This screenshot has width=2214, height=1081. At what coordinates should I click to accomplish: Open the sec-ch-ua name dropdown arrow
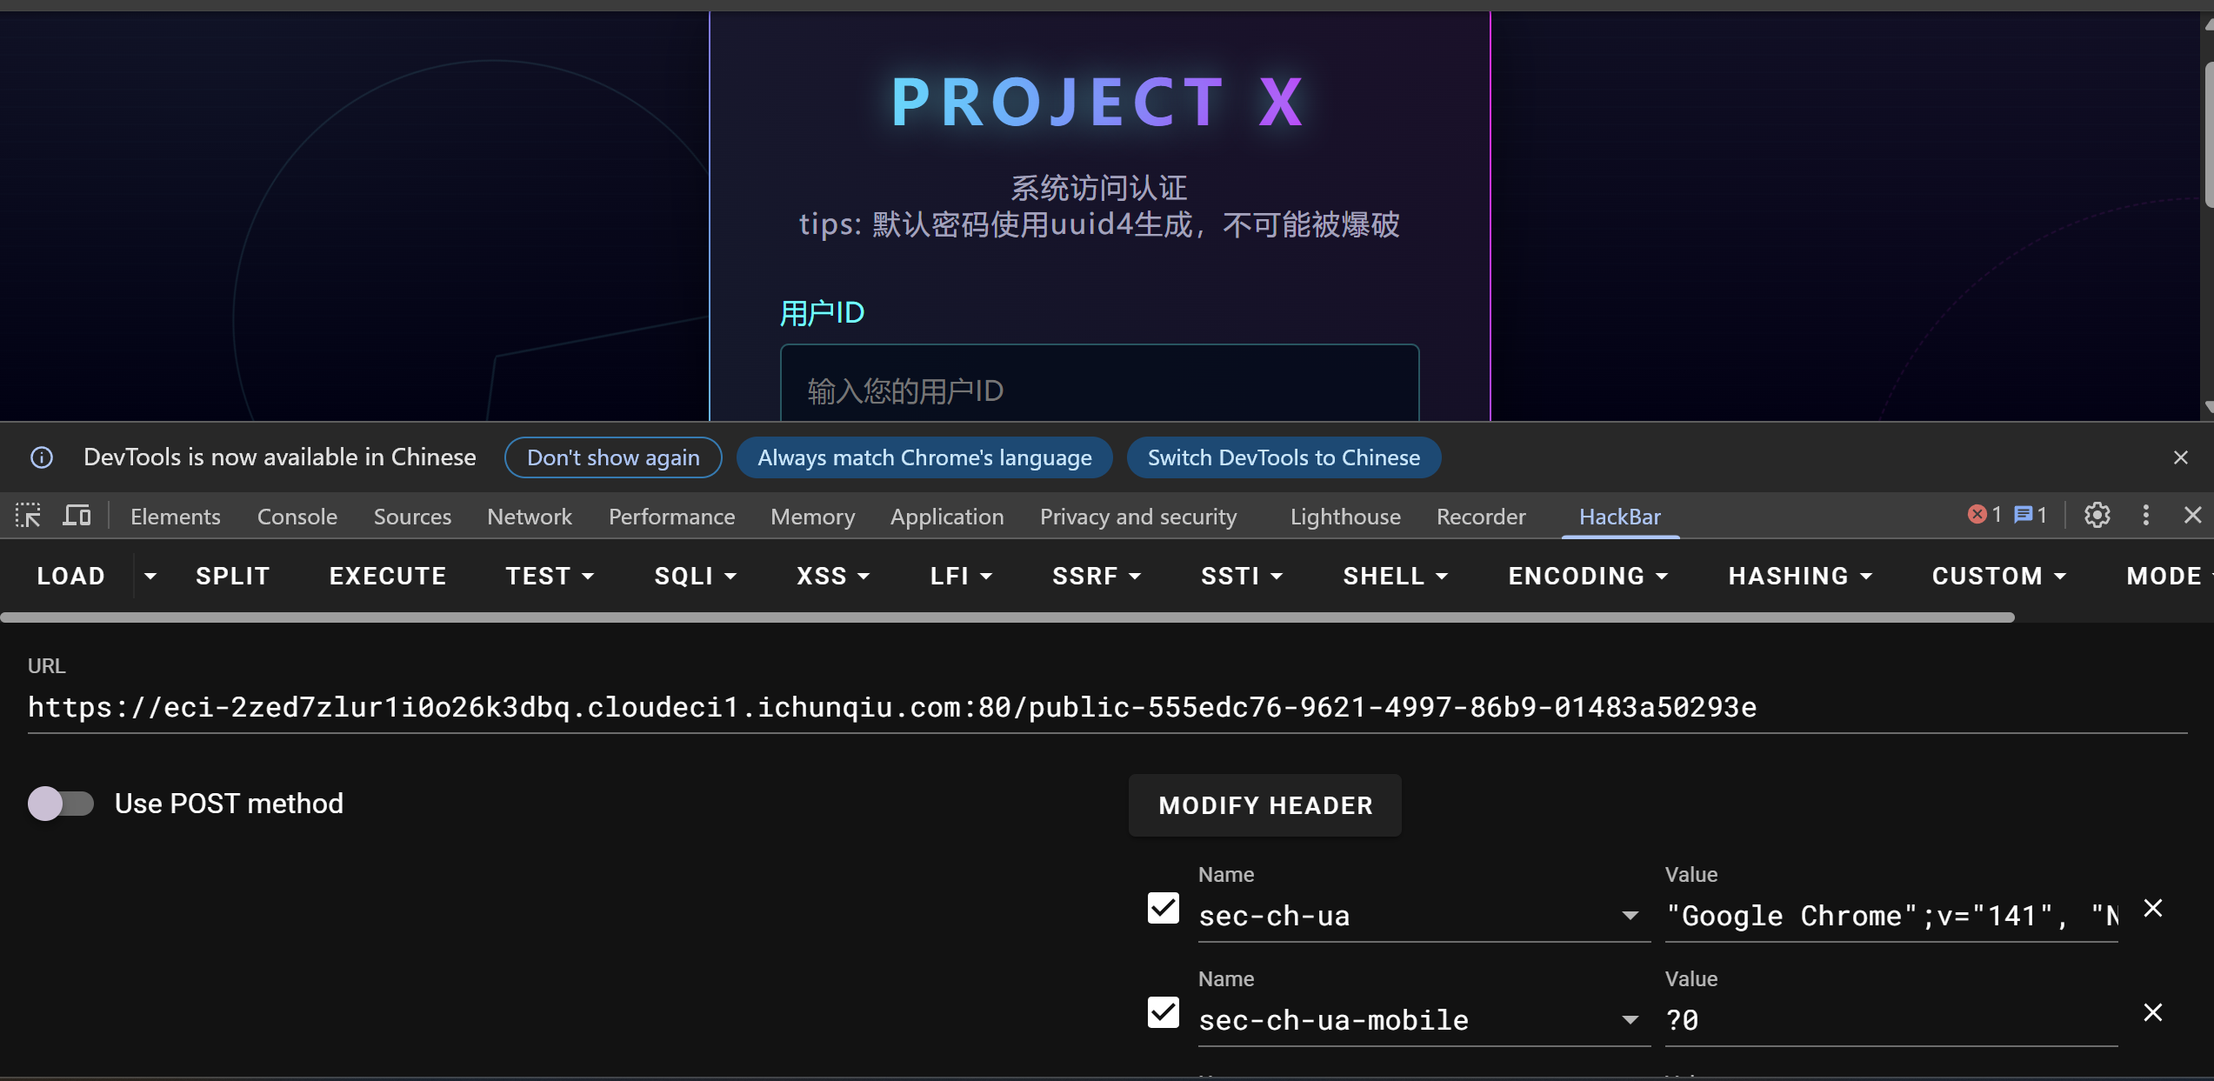pos(1630,916)
